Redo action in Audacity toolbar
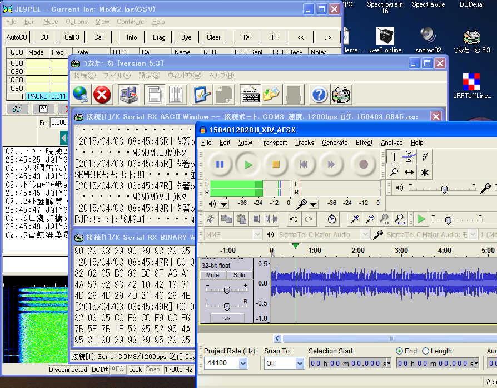Viewport: 497px width, 388px height. coord(309,219)
